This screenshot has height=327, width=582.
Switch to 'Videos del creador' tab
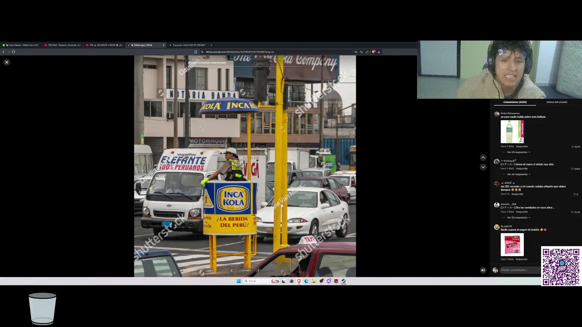click(x=557, y=102)
